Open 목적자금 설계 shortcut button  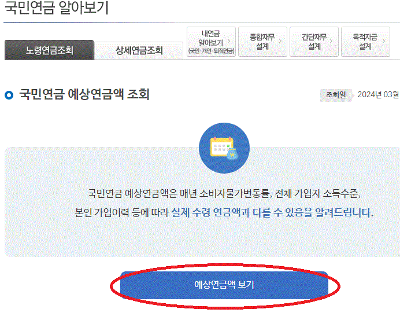pos(365,42)
